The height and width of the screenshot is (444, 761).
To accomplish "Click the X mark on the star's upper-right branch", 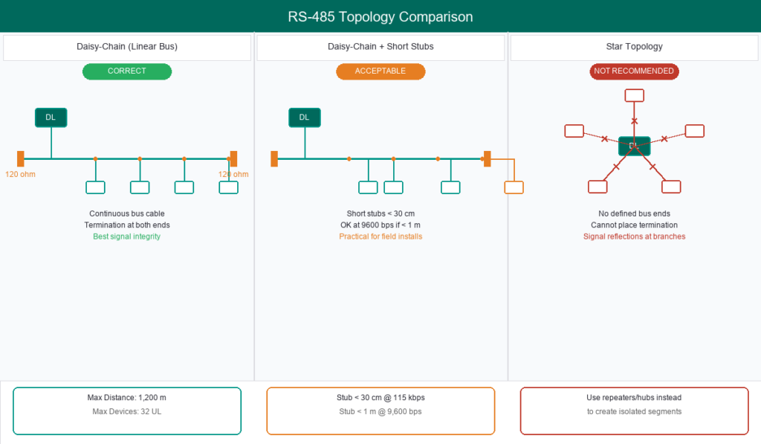I will 664,139.
